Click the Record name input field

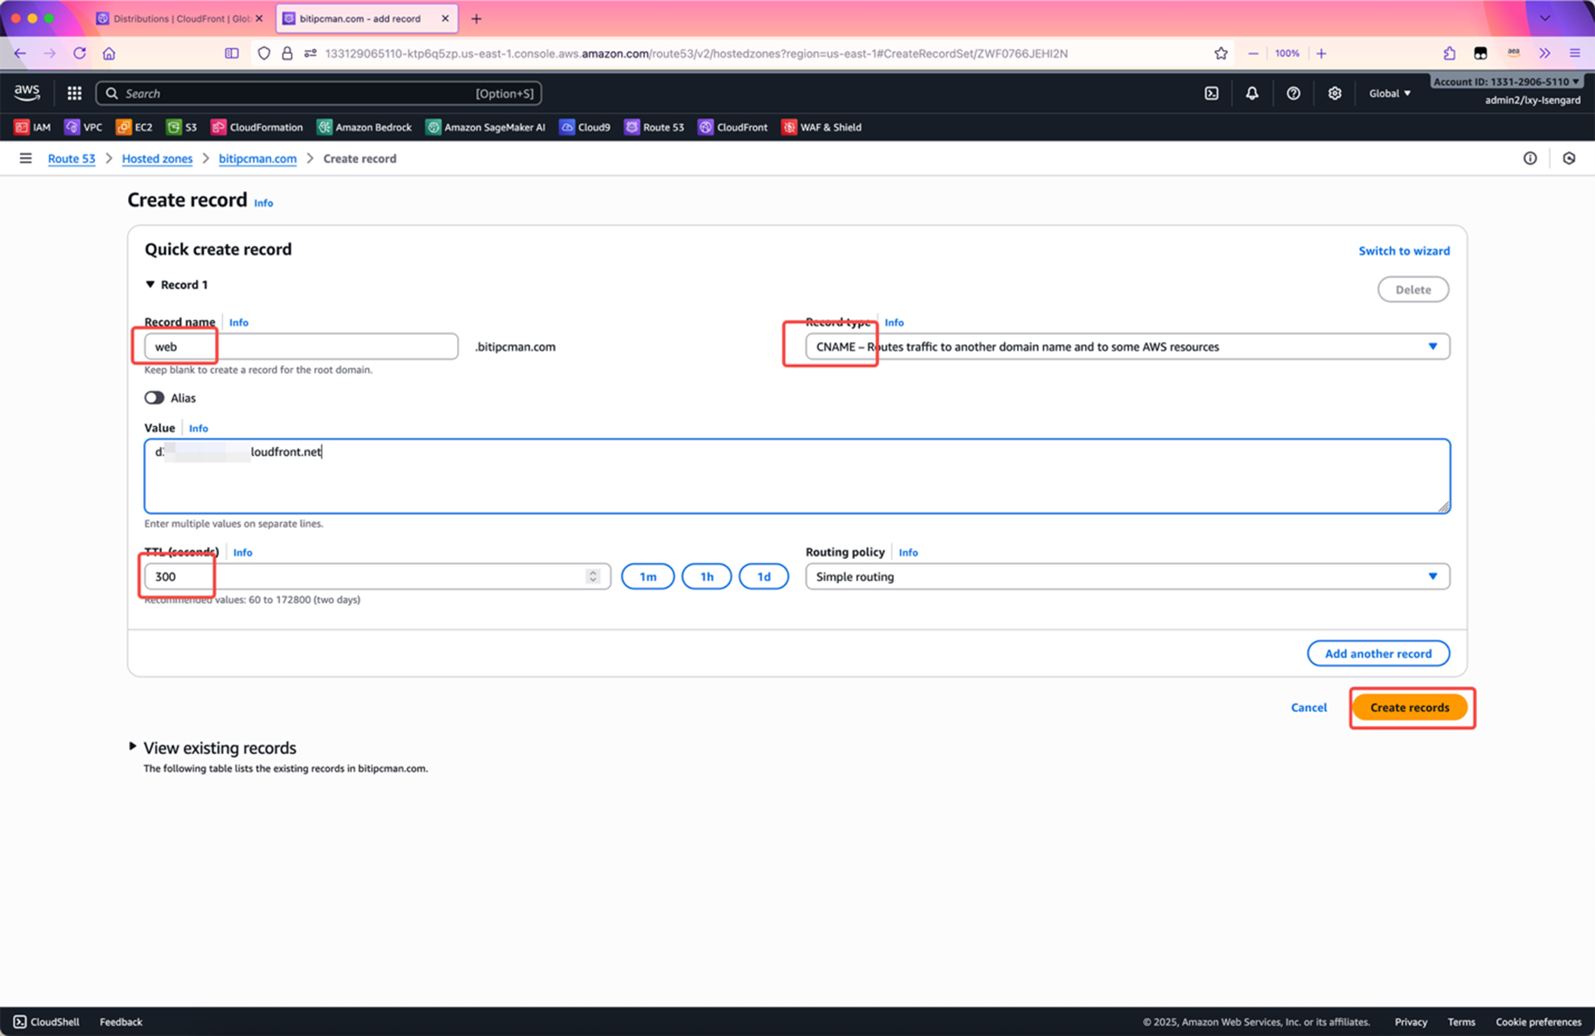click(301, 347)
